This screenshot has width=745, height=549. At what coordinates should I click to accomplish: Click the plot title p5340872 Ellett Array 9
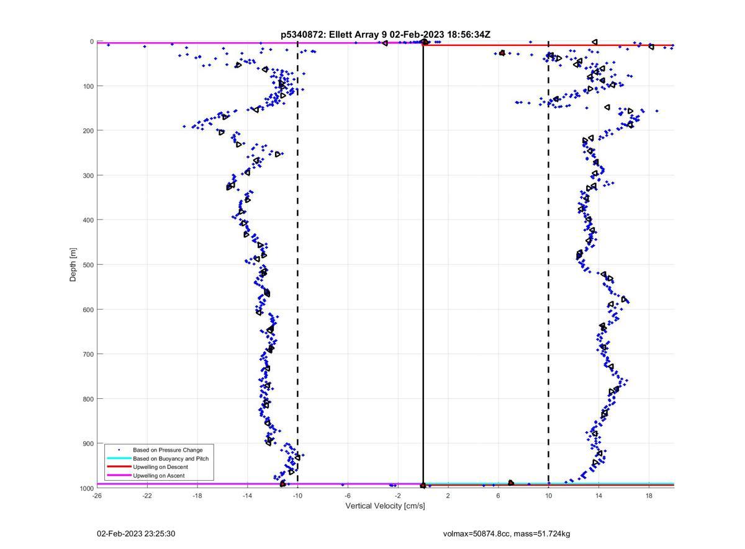[386, 35]
